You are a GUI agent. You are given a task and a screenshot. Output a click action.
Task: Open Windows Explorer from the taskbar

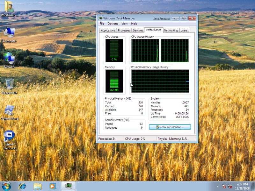38,186
